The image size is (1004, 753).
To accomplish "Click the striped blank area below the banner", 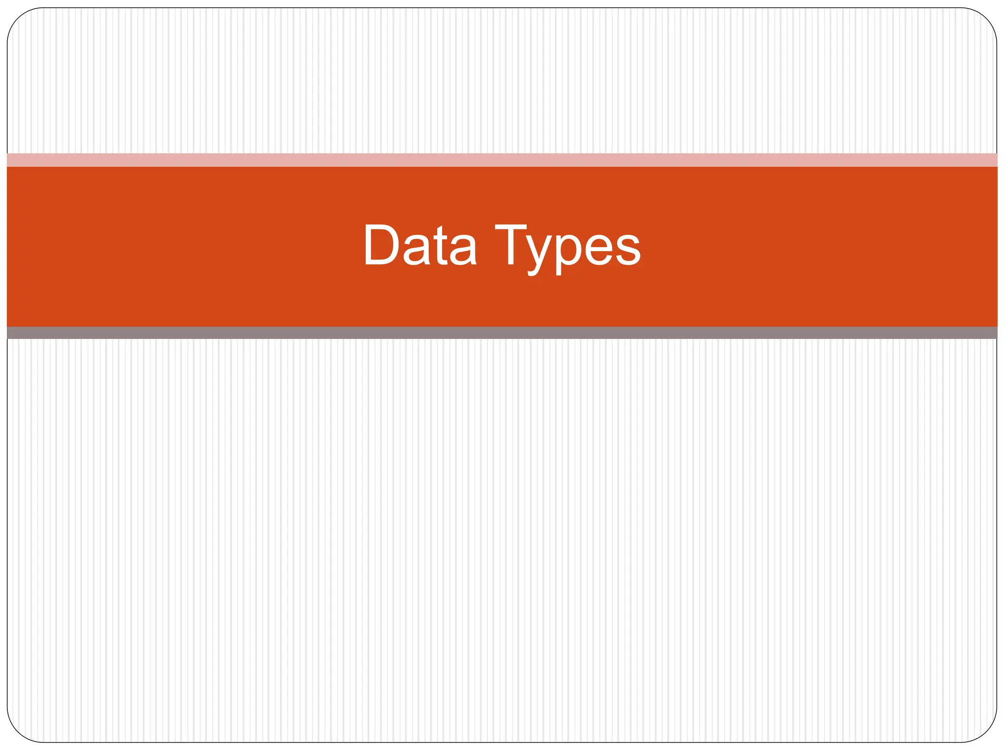I will [x=502, y=539].
